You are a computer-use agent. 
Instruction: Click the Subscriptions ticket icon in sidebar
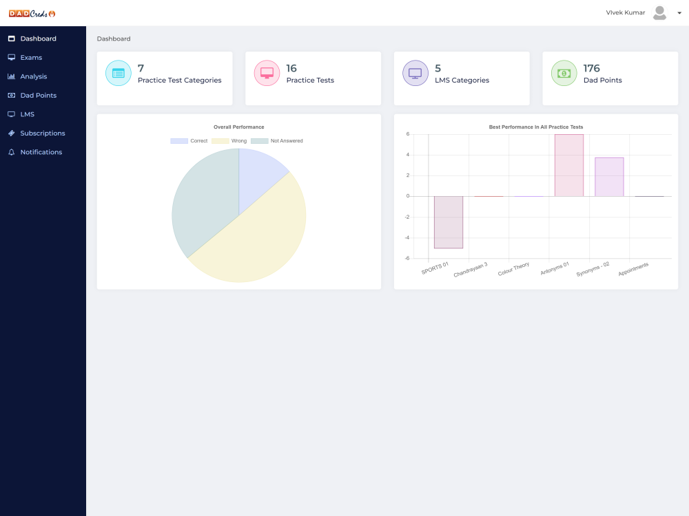tap(11, 133)
